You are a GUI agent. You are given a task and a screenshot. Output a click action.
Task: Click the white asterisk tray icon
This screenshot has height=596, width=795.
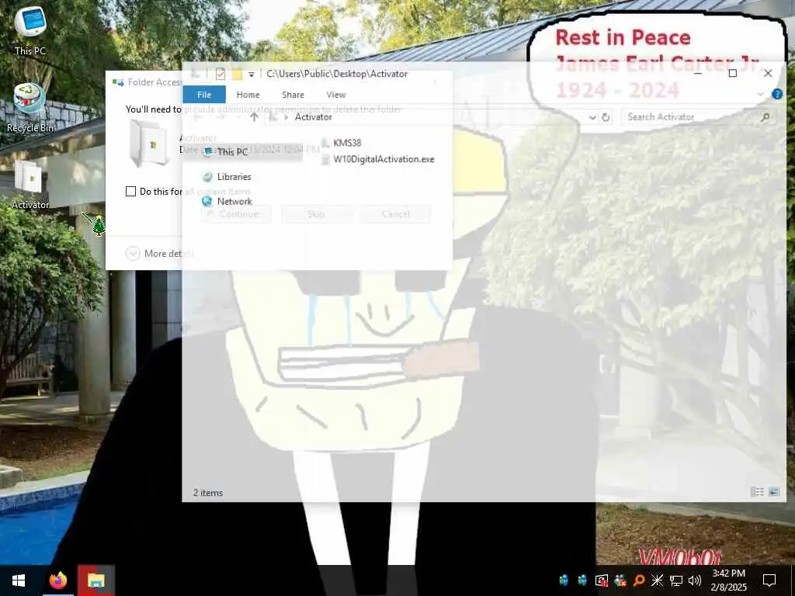tap(657, 580)
